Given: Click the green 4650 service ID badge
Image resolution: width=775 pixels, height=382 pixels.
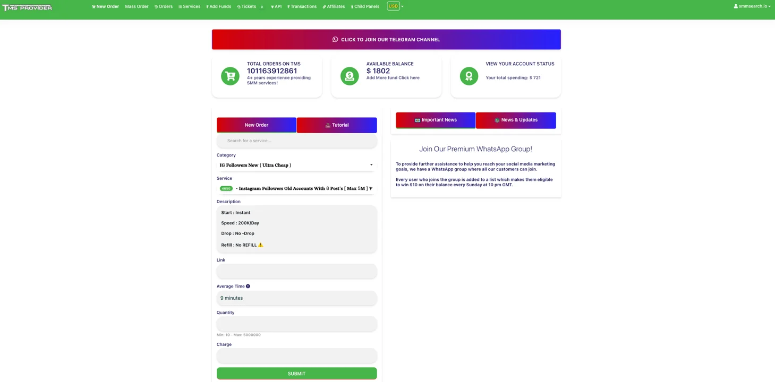Looking at the screenshot, I should click(x=226, y=189).
